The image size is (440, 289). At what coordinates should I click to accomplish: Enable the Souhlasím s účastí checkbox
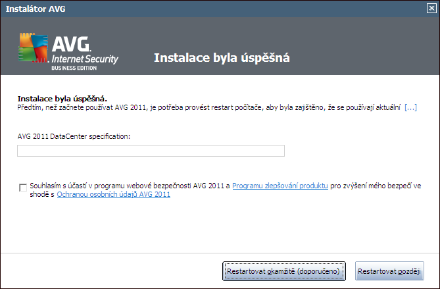(x=23, y=188)
